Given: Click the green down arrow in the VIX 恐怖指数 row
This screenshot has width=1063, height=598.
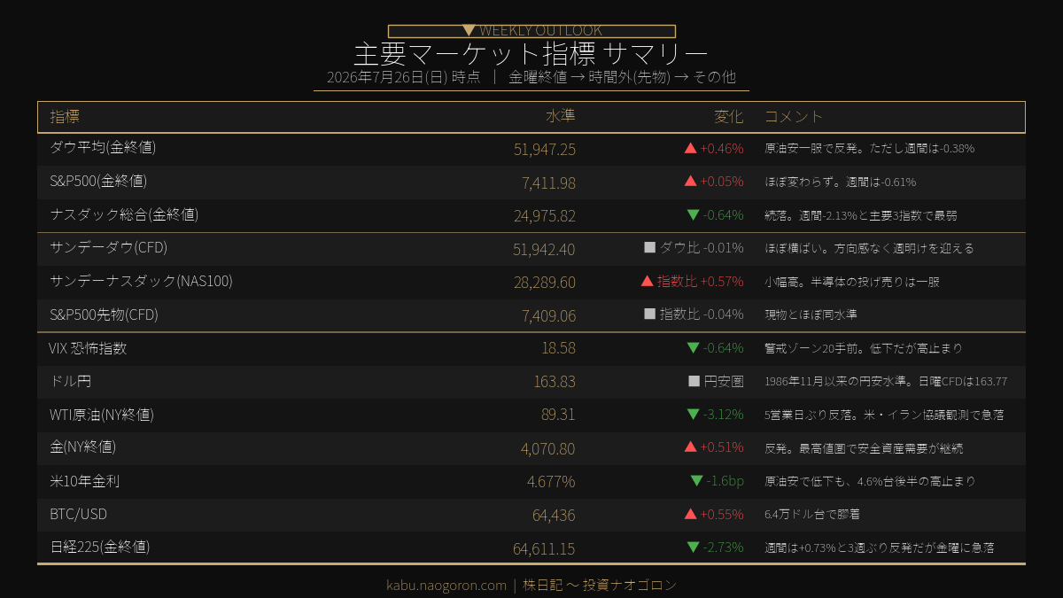Looking at the screenshot, I should point(694,347).
